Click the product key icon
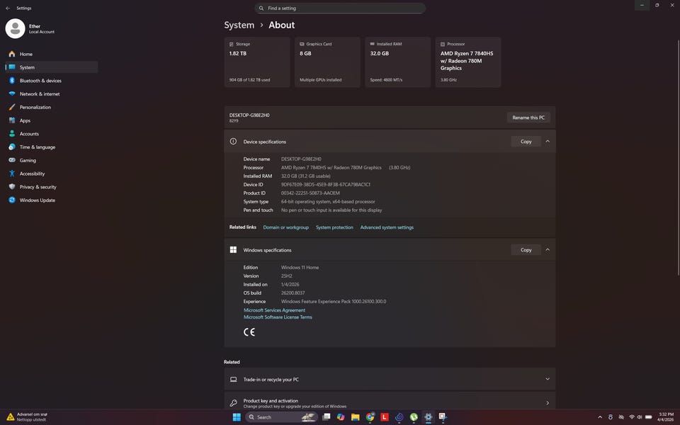Image resolution: width=680 pixels, height=425 pixels. (x=233, y=403)
